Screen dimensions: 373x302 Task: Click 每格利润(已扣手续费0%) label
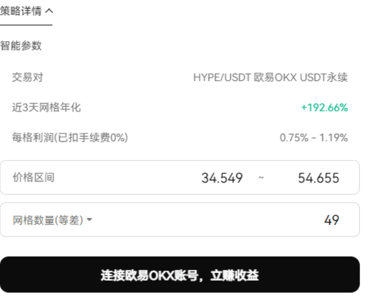pos(70,137)
